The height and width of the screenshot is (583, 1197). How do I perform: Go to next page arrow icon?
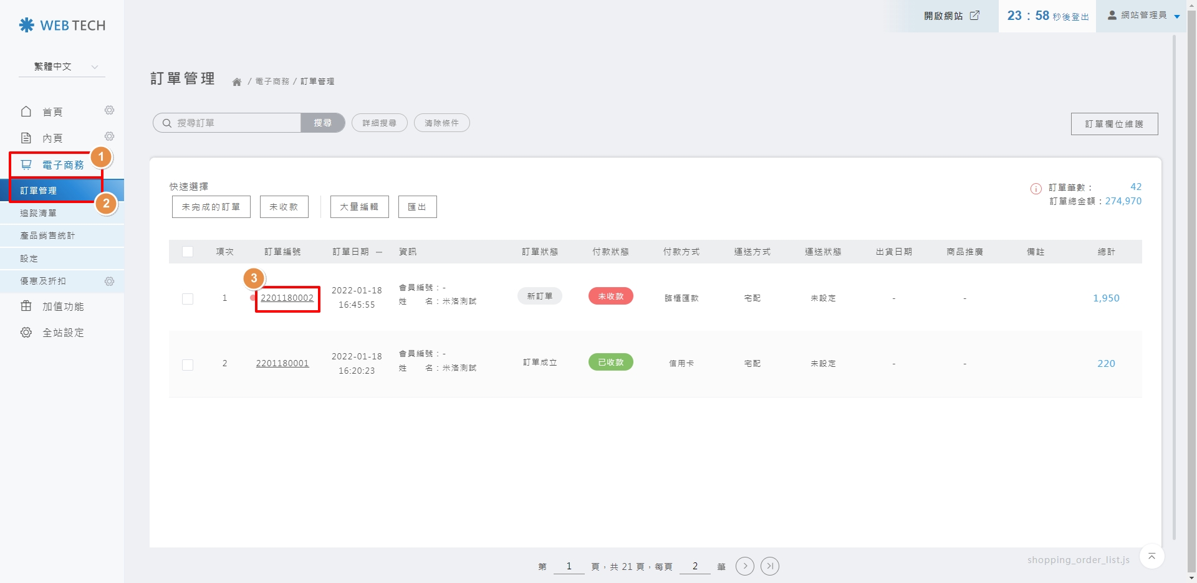coord(744,566)
